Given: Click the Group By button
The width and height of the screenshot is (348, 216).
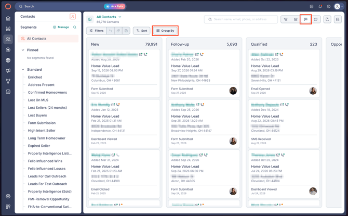Looking at the screenshot, I should pos(165,31).
